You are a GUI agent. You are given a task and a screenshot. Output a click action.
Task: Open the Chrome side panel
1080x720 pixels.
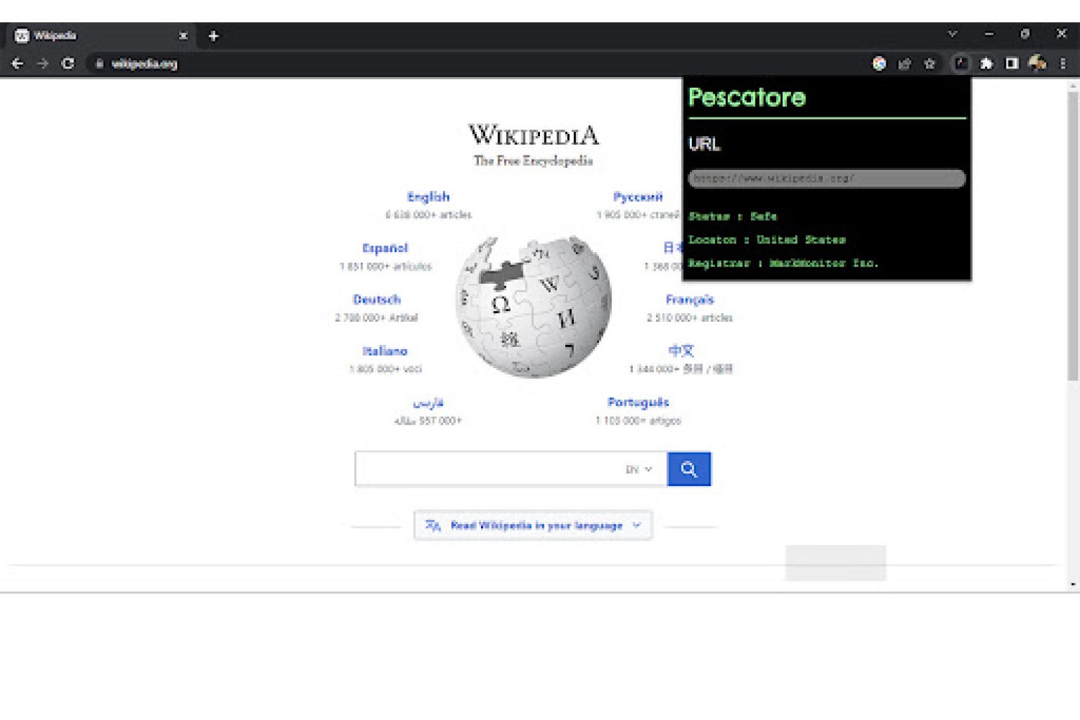coord(1012,64)
